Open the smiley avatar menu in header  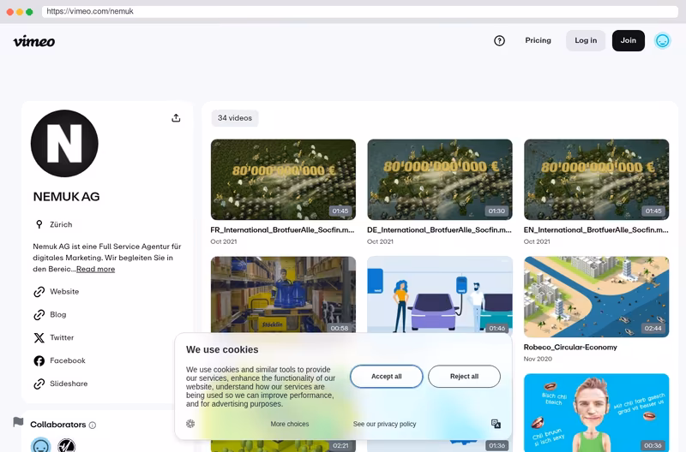pos(662,40)
